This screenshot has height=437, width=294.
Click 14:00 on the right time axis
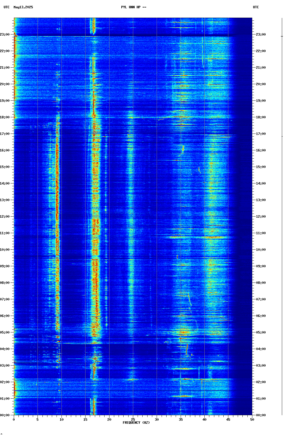tap(261, 183)
